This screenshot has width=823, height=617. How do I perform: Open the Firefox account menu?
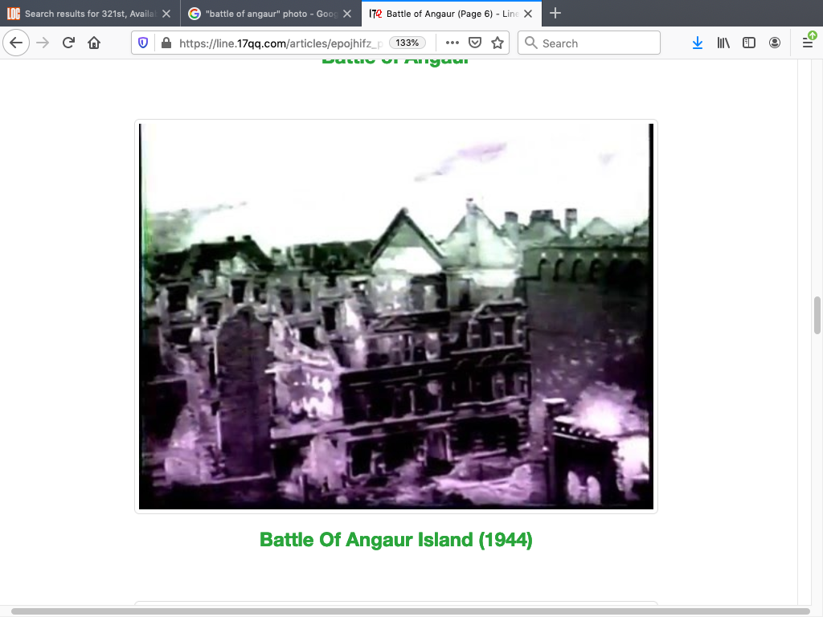775,43
